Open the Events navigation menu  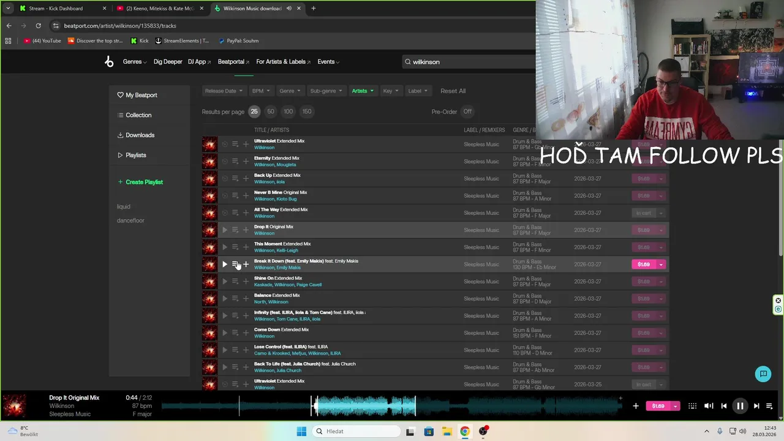(328, 62)
